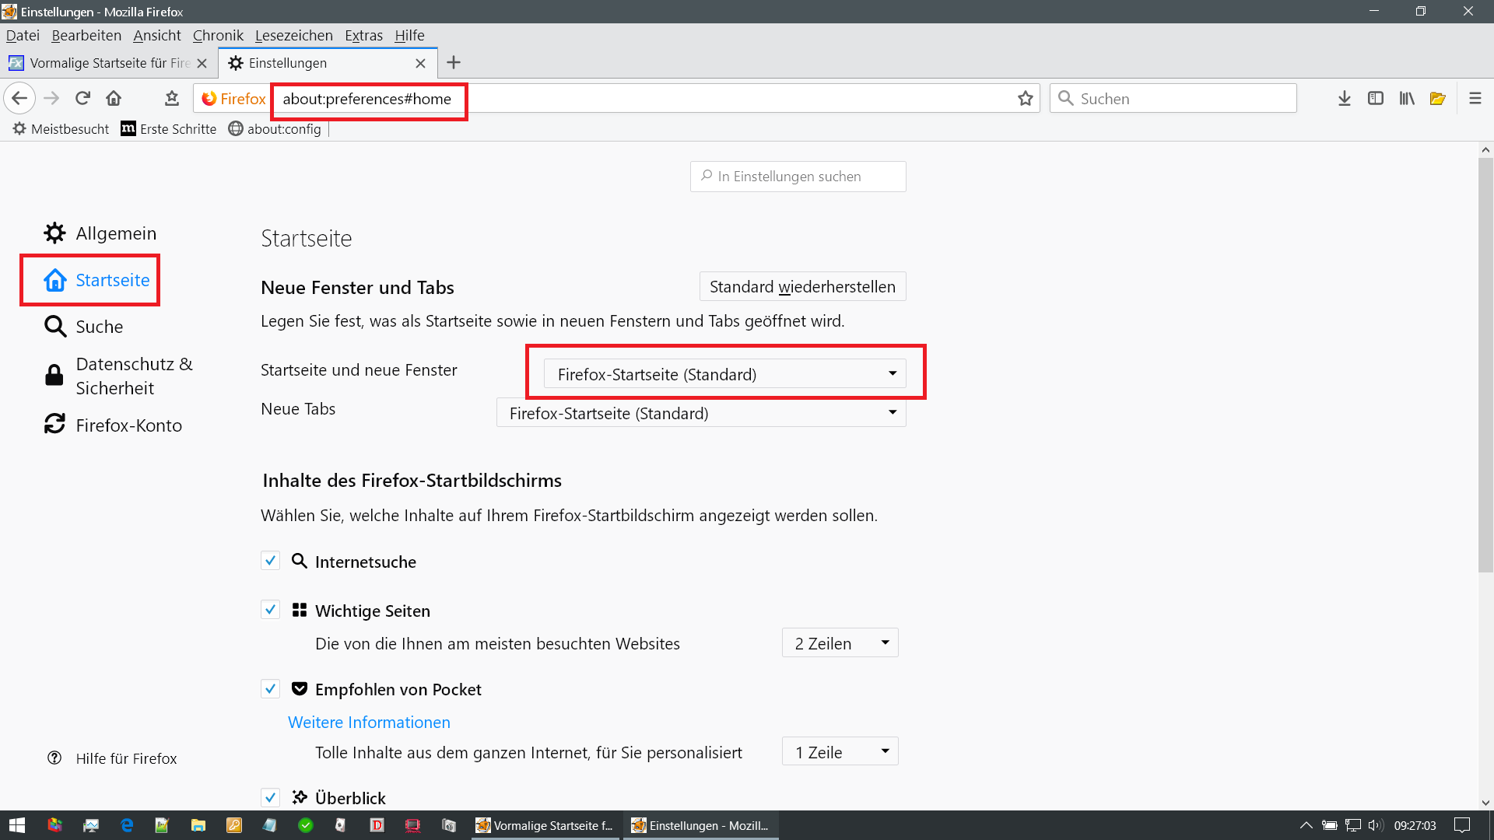Expand Startseite und neue Fenster dropdown
Screen dimensions: 1494x840
pos(724,374)
